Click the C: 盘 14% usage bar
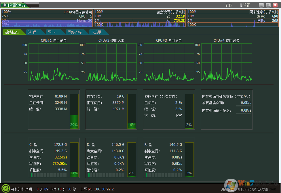This screenshot has width=281, height=193. click(x=74, y=160)
